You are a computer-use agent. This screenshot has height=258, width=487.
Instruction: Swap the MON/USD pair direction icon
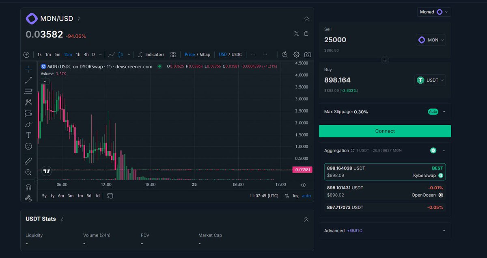point(79,19)
